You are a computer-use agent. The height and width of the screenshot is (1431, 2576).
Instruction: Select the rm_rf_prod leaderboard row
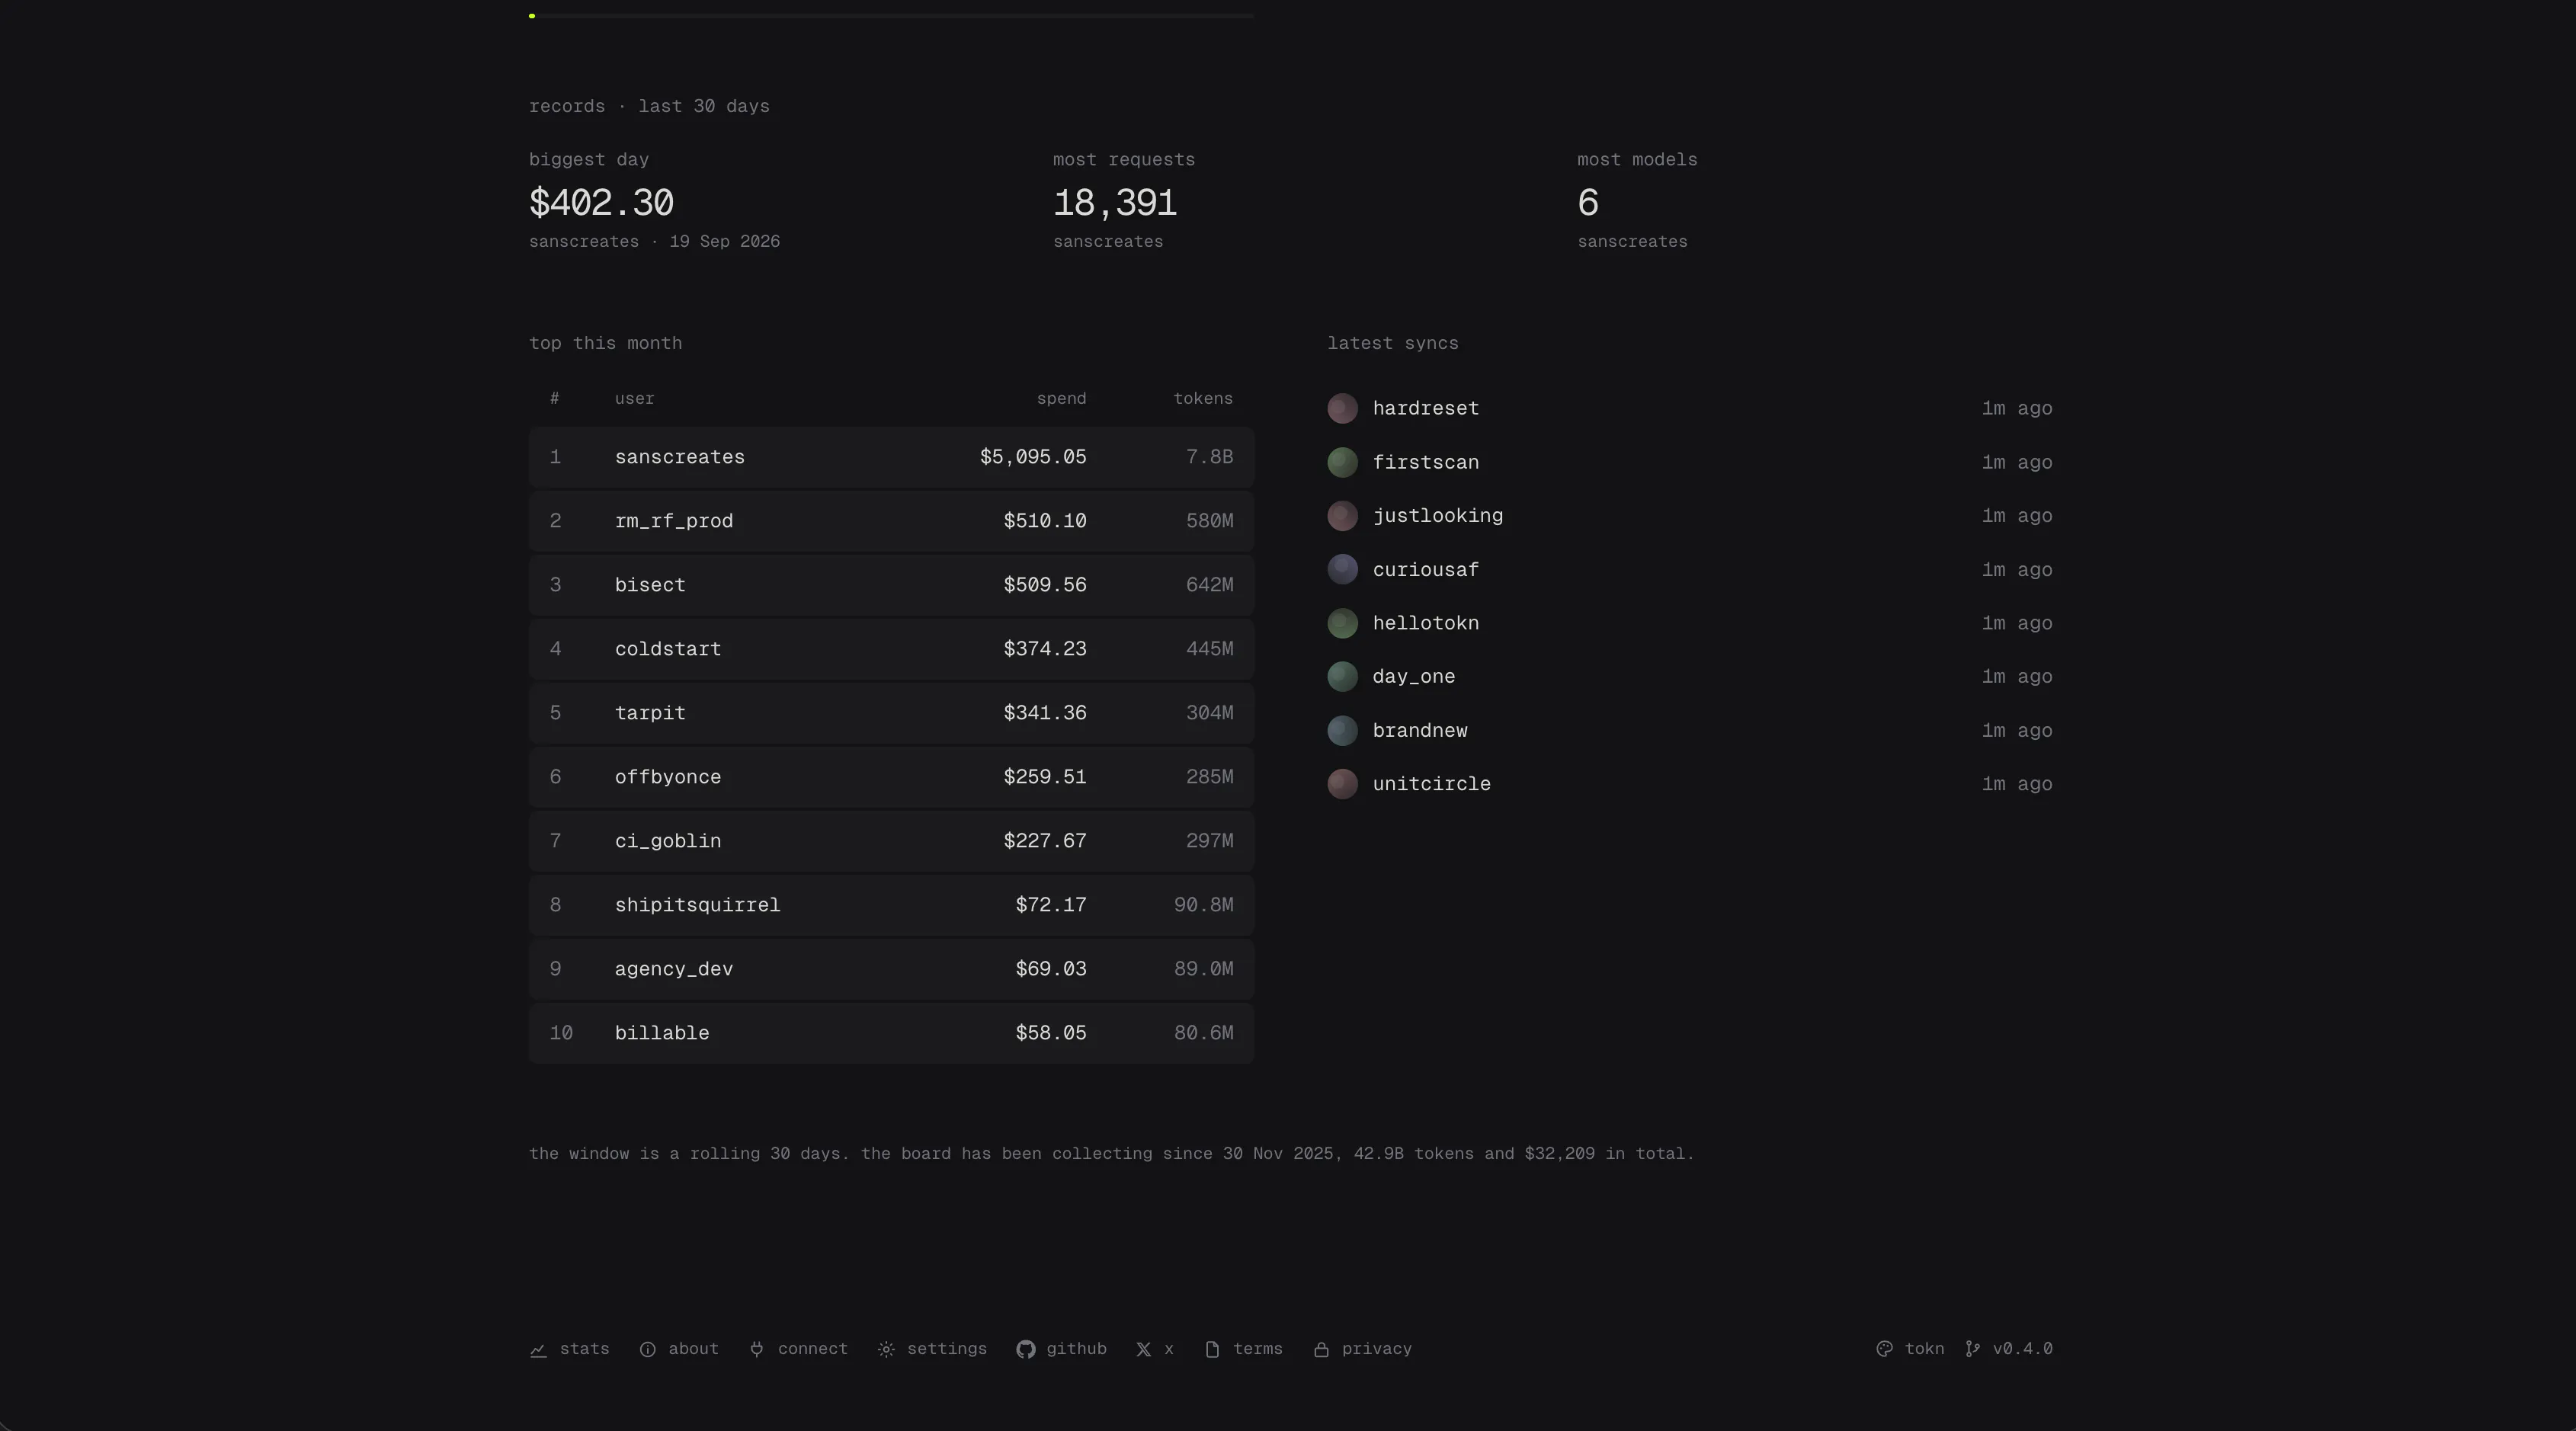point(891,521)
